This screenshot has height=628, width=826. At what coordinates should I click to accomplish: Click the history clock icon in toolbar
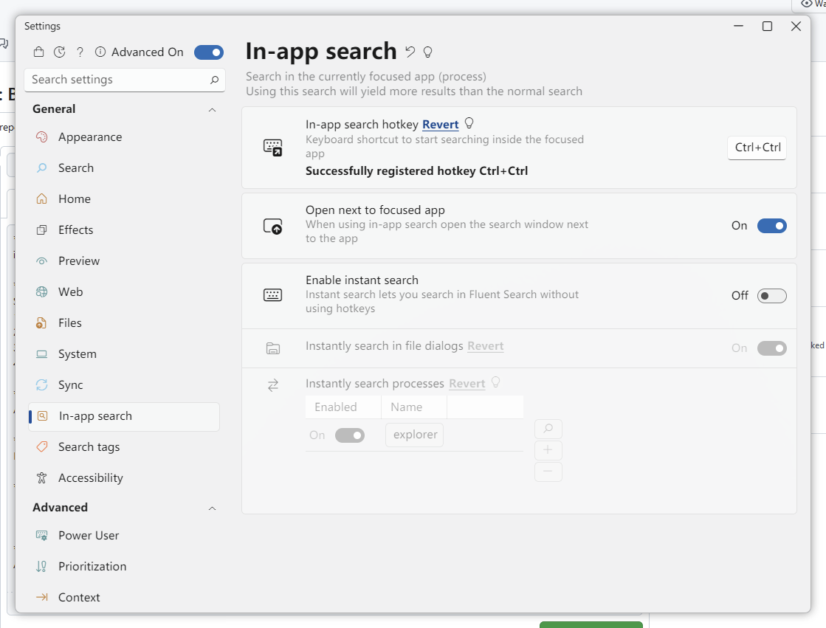tap(59, 52)
